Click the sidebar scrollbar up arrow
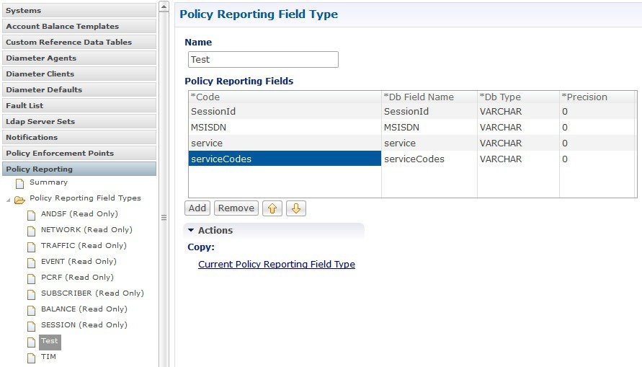This screenshot has width=642, height=367. coord(164,6)
